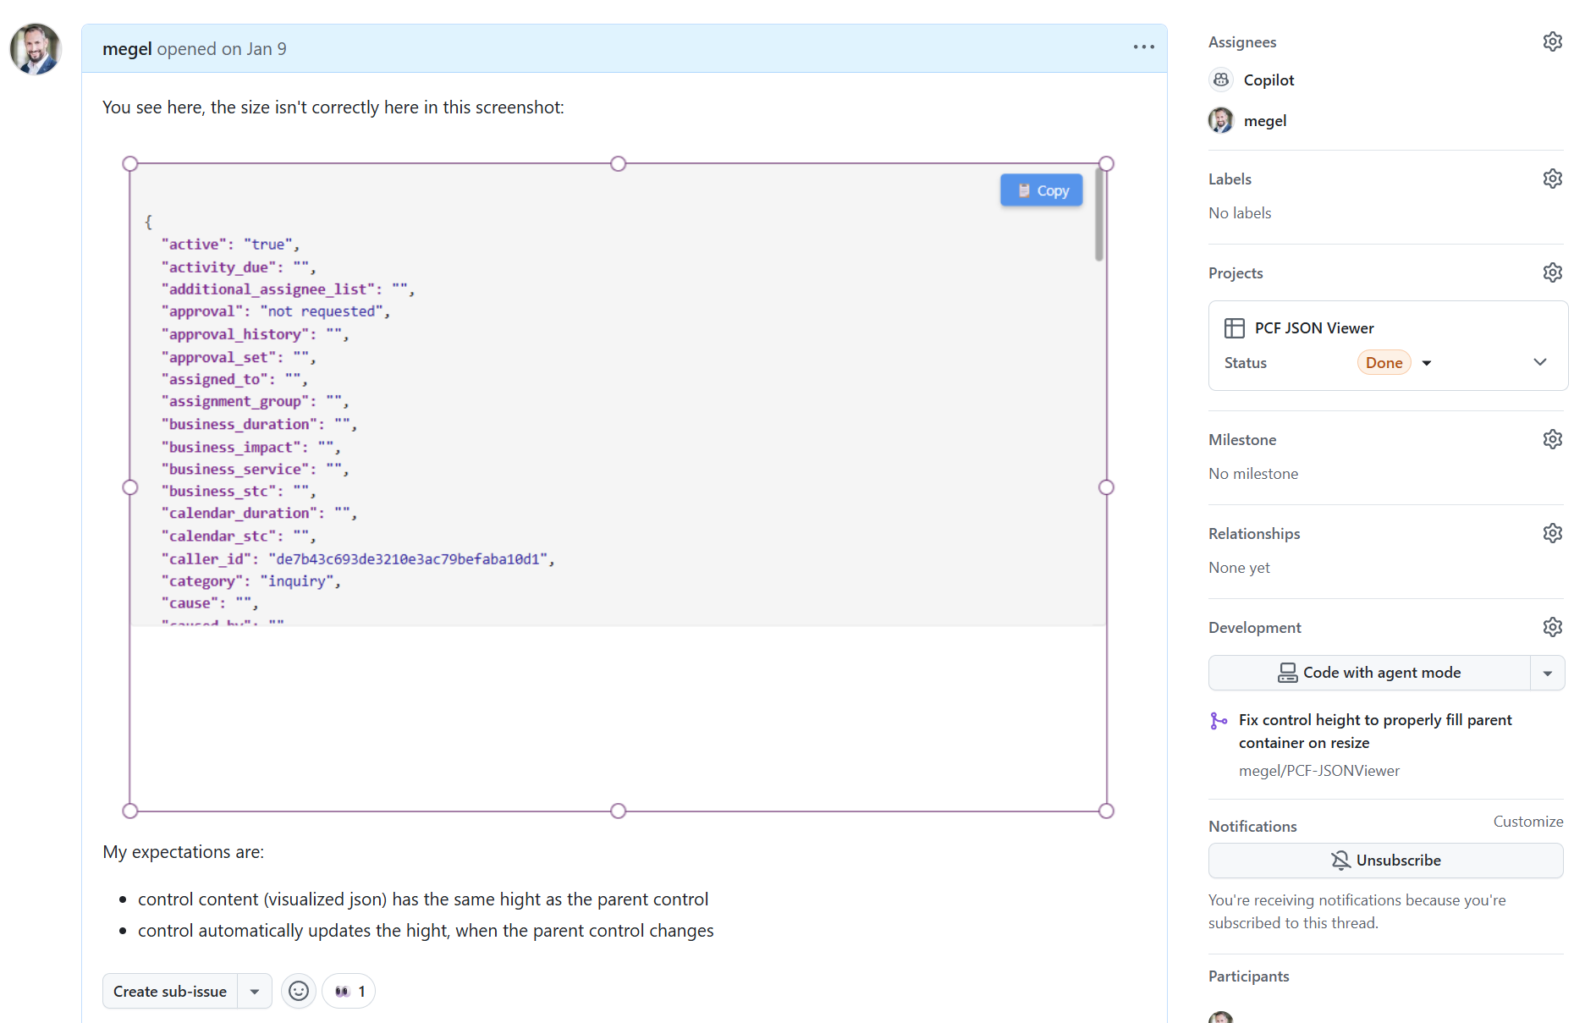Open the Assignees settings gear
Screen dimensions: 1585x1023
coord(1553,41)
